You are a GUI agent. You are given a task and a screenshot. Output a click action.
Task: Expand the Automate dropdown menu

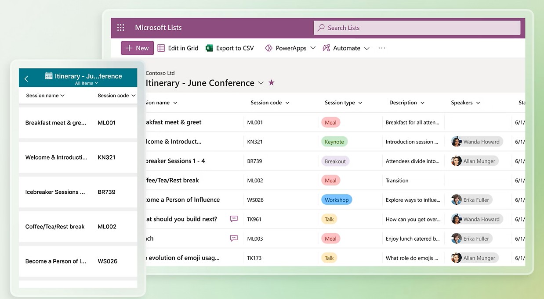[367, 48]
